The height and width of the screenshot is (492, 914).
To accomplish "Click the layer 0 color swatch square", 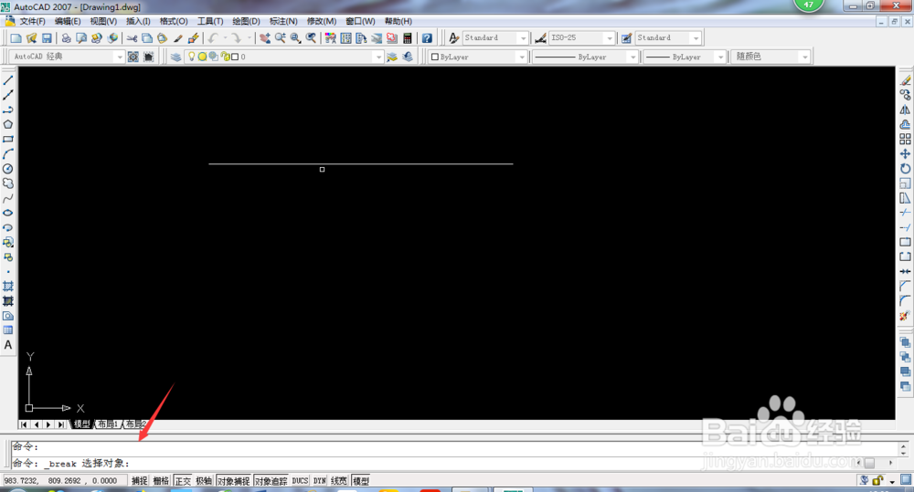I will (x=235, y=58).
